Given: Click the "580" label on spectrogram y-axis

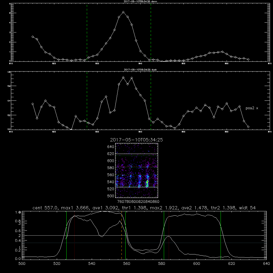Looking at the screenshot, I should coord(111,168).
